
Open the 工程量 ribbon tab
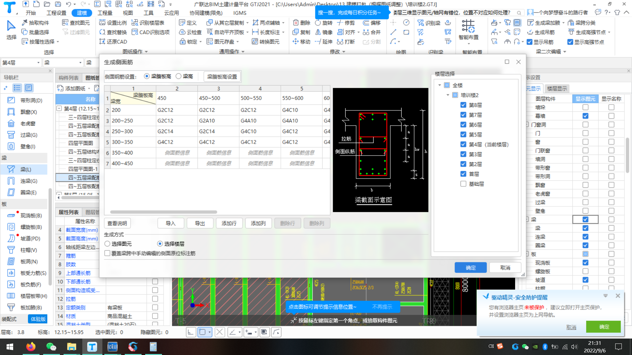tap(105, 13)
